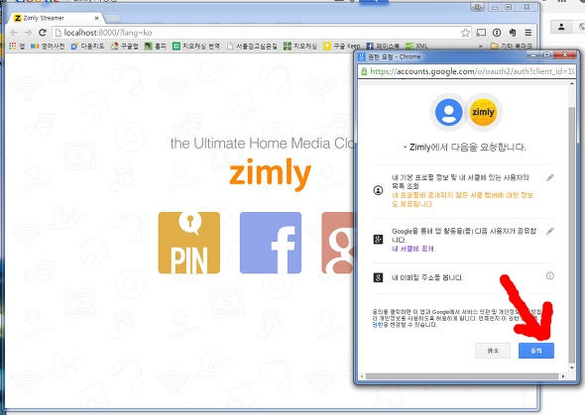The height and width of the screenshot is (415, 585).
Task: Click the PIN login icon on Zimly page
Action: (188, 243)
